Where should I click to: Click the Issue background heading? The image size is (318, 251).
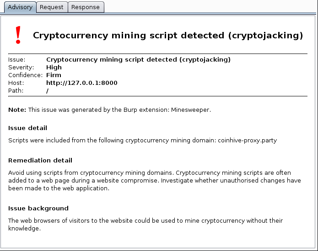point(38,208)
